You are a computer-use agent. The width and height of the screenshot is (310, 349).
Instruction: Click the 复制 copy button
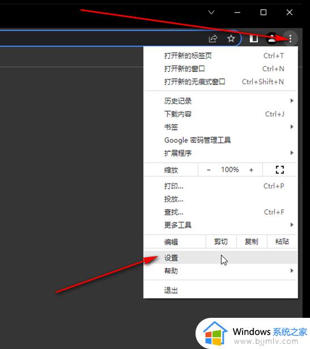[252, 241]
